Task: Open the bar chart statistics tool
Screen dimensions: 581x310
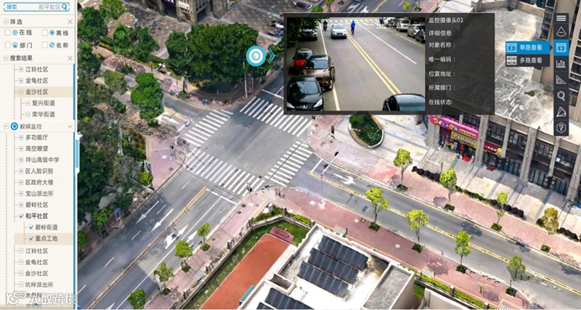Action: [561, 64]
